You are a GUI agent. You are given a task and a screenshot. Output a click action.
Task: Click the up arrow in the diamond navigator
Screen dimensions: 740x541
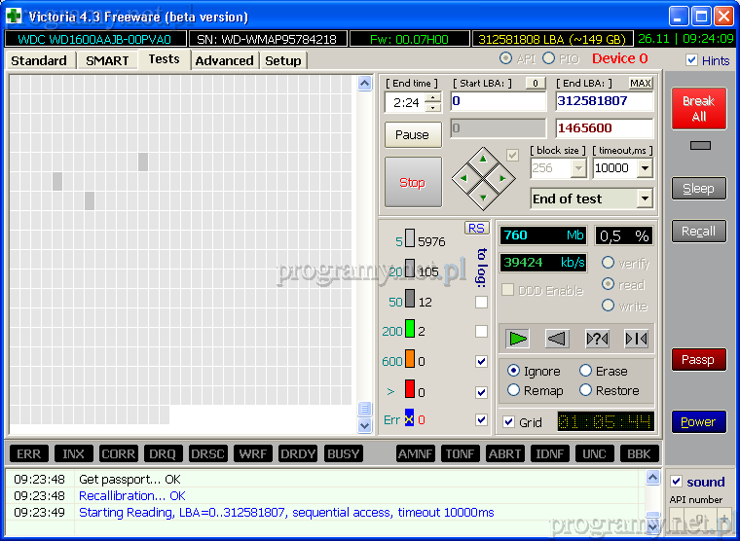click(483, 159)
